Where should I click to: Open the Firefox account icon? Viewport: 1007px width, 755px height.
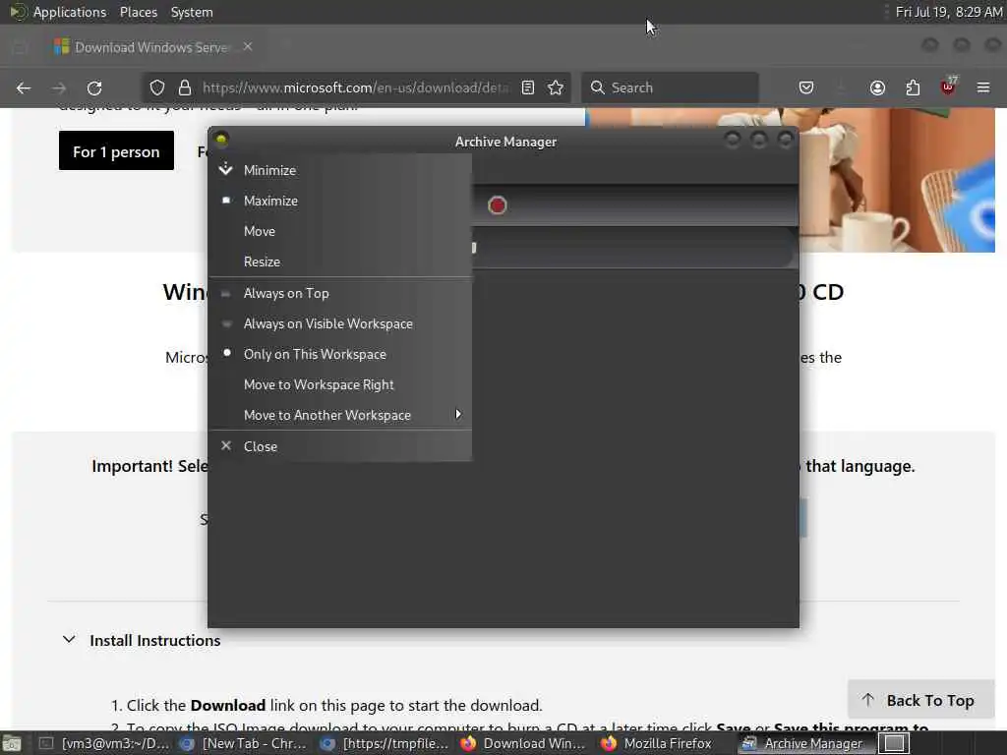click(877, 87)
